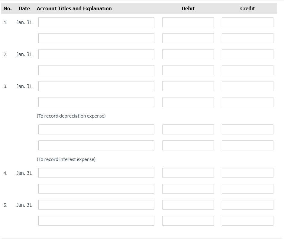Select debit field directly above depreciation note
Image resolution: width=284 pixels, height=239 pixels.
coord(188,102)
